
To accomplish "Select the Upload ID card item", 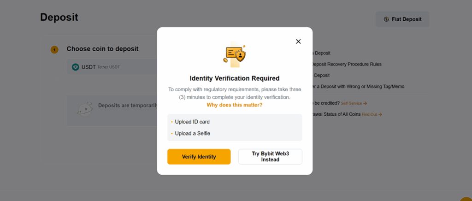I will click(x=192, y=122).
